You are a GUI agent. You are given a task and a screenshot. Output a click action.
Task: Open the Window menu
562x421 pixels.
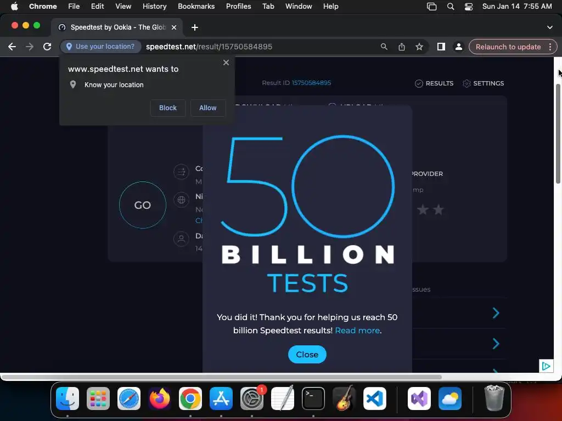coord(299,7)
